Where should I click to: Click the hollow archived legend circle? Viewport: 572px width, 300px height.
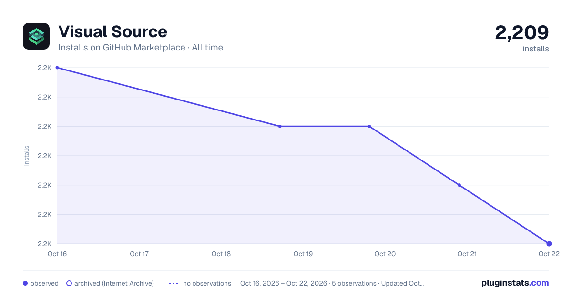click(x=69, y=283)
